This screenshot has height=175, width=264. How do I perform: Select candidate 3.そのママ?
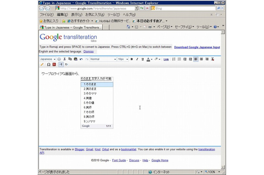(97, 94)
